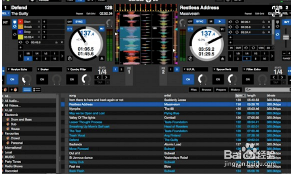
Task: Turn on SYNC for left deck
Action: (x=79, y=22)
